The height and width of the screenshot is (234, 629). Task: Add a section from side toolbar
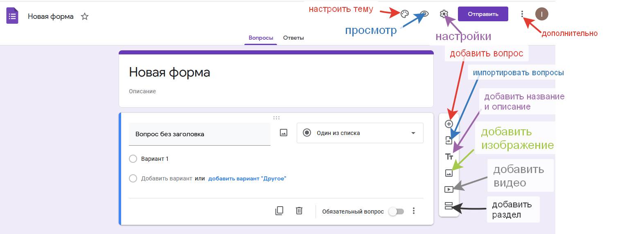tap(449, 206)
